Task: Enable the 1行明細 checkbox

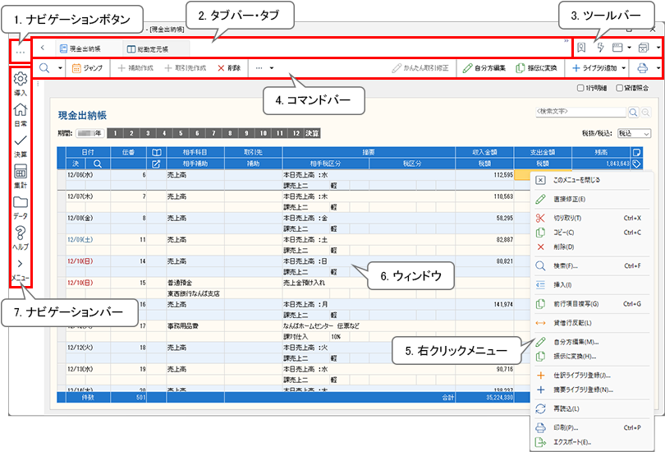Action: click(580, 88)
